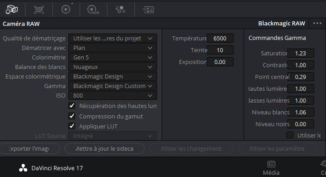The height and width of the screenshot is (177, 326).
Task: Open the Dématricer avec dropdown
Action: [x=112, y=48]
